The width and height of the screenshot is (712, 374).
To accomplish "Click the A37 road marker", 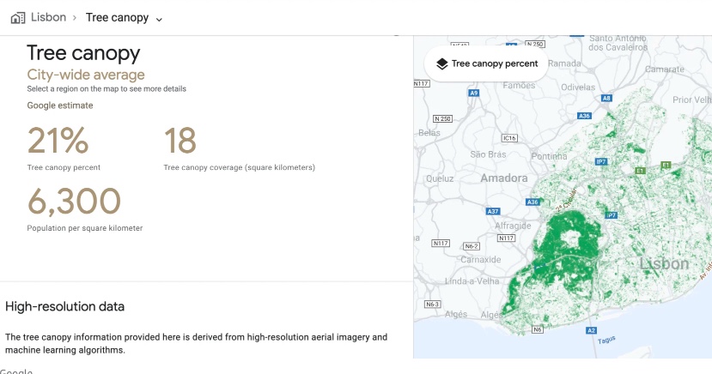I will pos(493,211).
